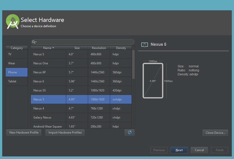
Task: Click the 'Size: normal' detail
Action: (x=188, y=66)
